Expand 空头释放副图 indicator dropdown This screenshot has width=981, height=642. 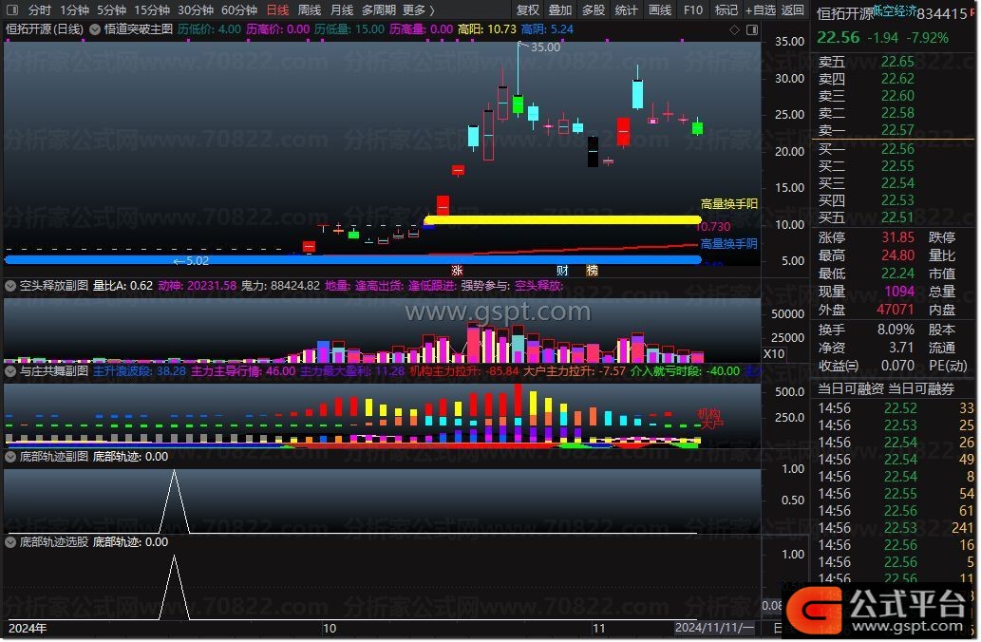tap(10, 286)
